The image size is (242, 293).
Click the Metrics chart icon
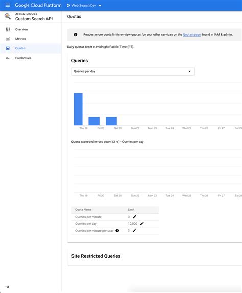[8, 39]
